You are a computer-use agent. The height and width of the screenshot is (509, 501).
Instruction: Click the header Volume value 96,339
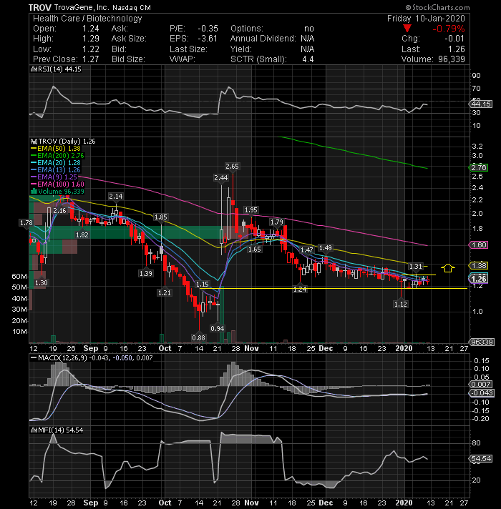[452, 59]
